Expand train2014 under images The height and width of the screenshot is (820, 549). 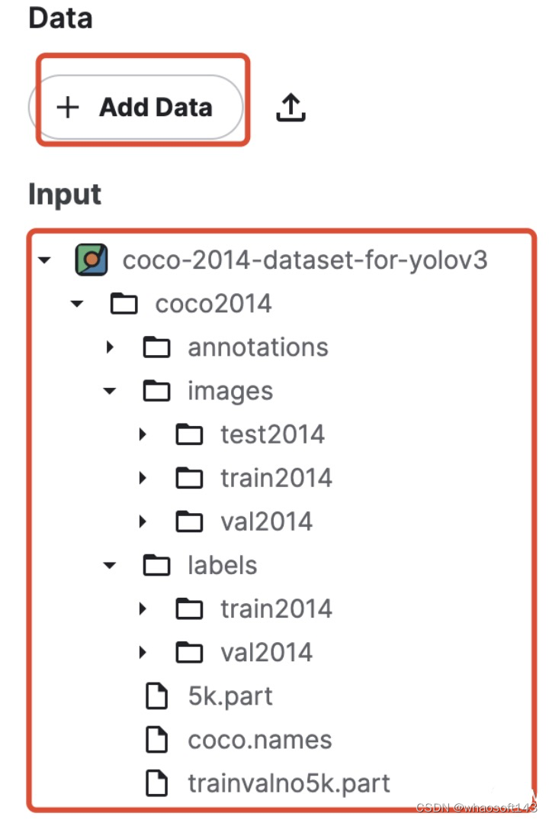(143, 477)
